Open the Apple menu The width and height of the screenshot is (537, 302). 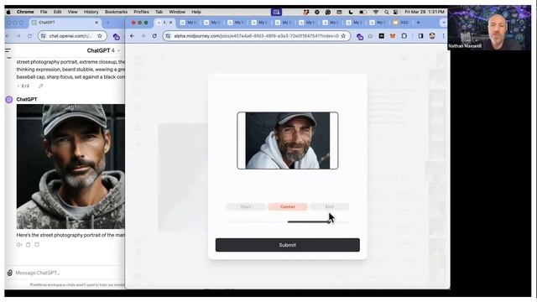8,12
